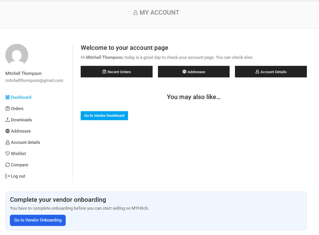Click the Dashboard book icon

tap(7, 97)
